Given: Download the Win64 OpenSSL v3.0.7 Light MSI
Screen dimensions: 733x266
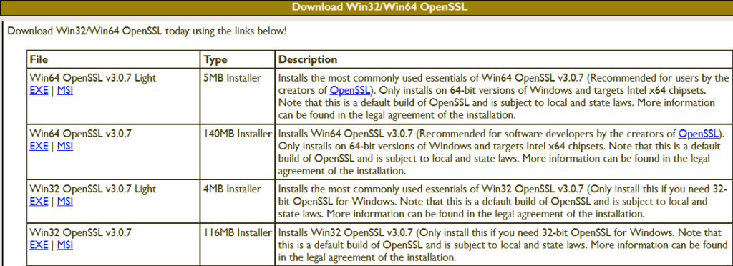Looking at the screenshot, I should [64, 91].
